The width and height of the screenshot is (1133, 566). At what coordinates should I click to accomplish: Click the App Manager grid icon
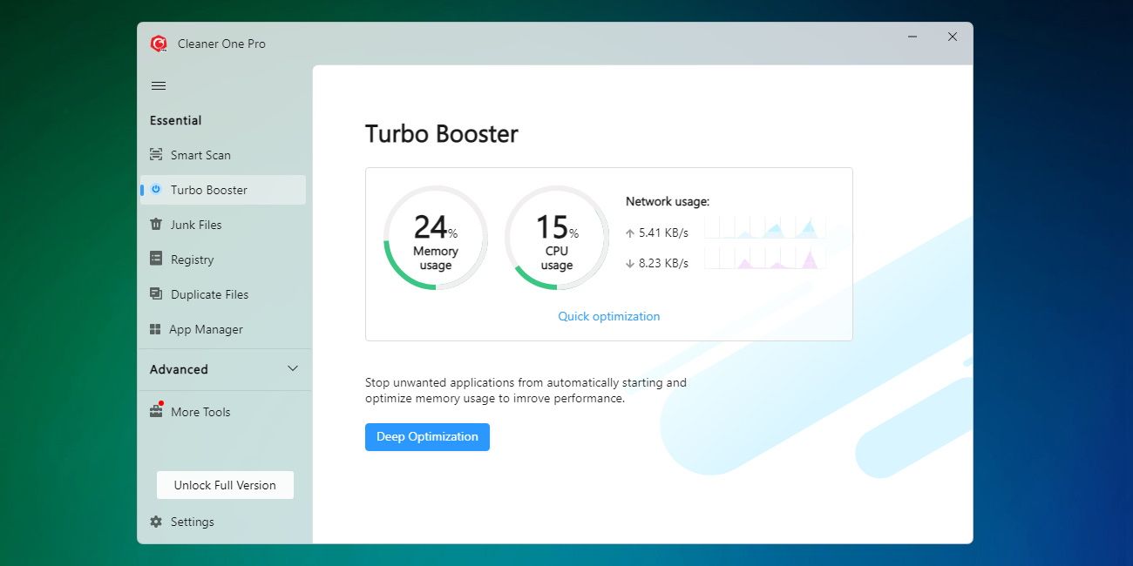[x=155, y=329]
